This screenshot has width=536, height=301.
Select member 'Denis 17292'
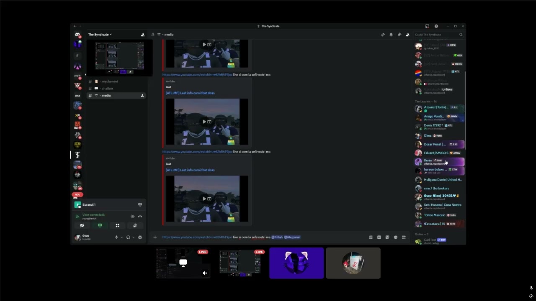439,126
